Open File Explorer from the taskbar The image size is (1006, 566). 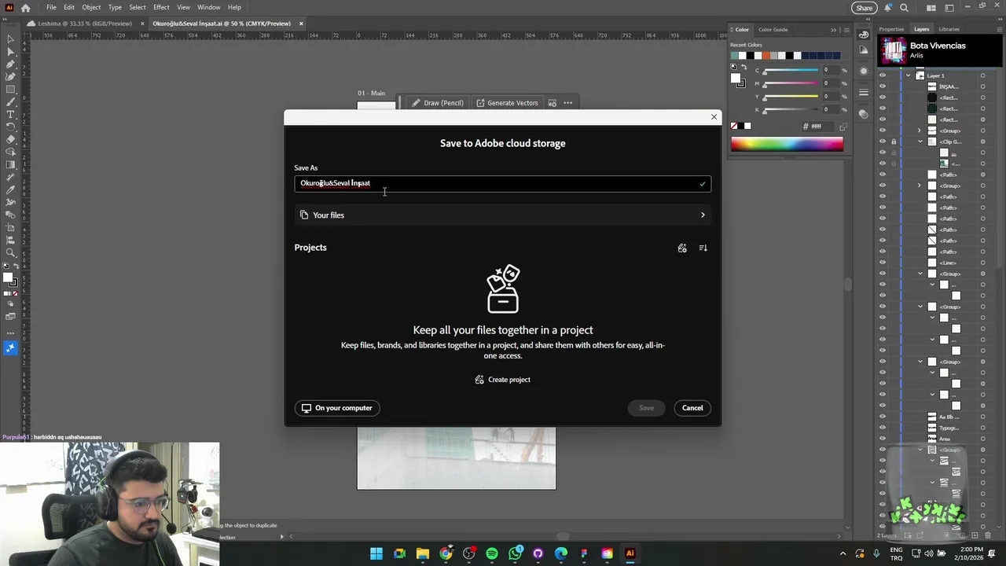pyautogui.click(x=423, y=553)
